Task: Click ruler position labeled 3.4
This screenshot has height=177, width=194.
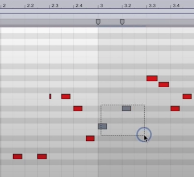Action: point(176,6)
